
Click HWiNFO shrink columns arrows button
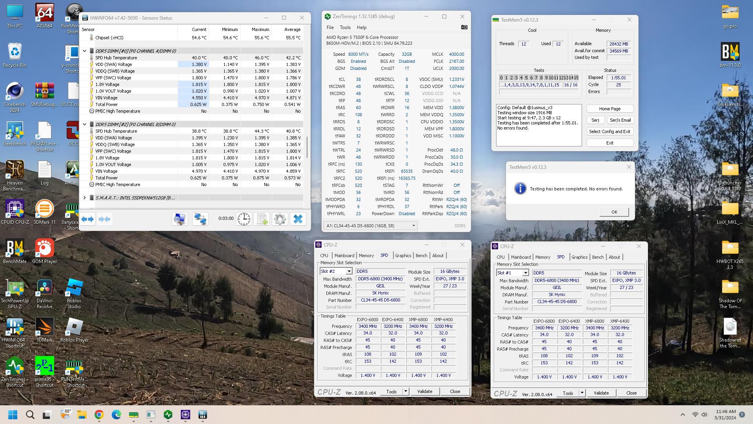pyautogui.click(x=104, y=219)
